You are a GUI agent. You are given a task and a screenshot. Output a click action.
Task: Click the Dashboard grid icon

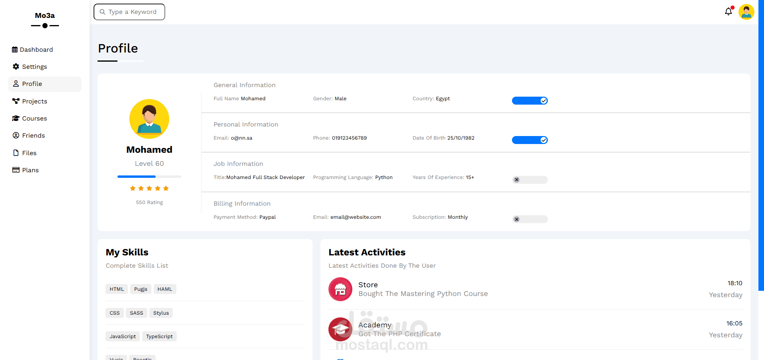click(x=15, y=50)
